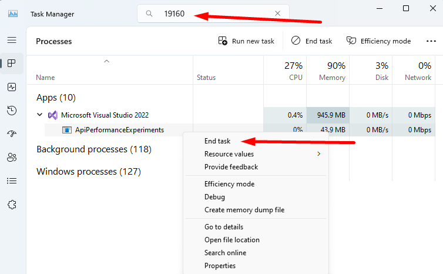Click the 0.4% CPU cell
Viewport: 443px width, 274px height.
tap(285, 115)
